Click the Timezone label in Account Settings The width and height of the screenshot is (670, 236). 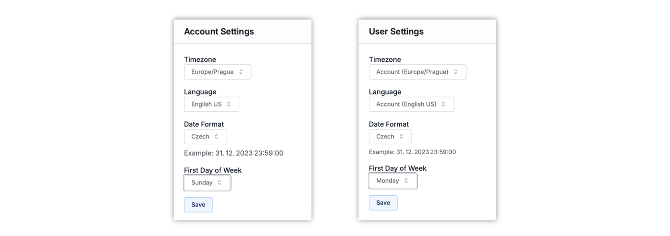(x=200, y=59)
